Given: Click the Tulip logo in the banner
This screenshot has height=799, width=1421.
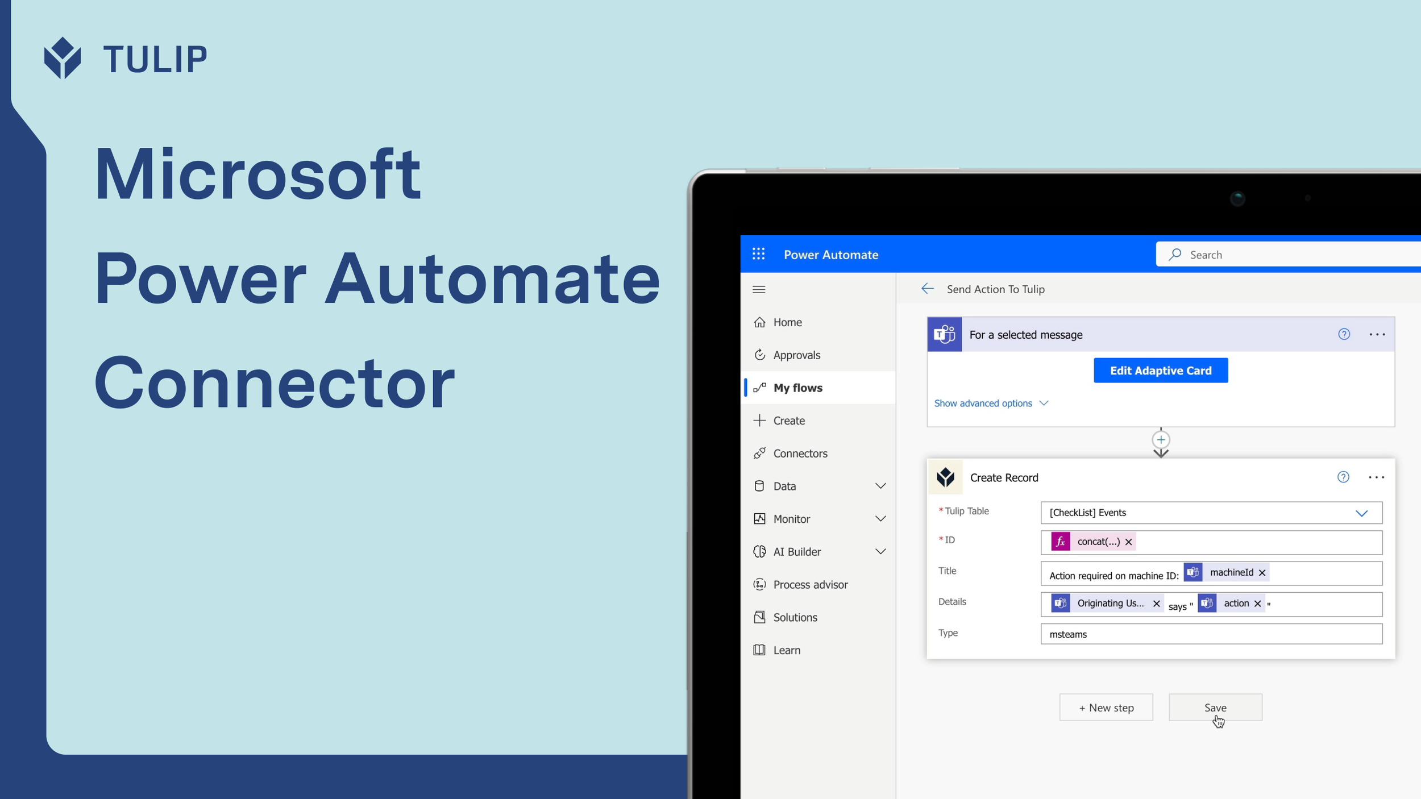Looking at the screenshot, I should click(126, 59).
